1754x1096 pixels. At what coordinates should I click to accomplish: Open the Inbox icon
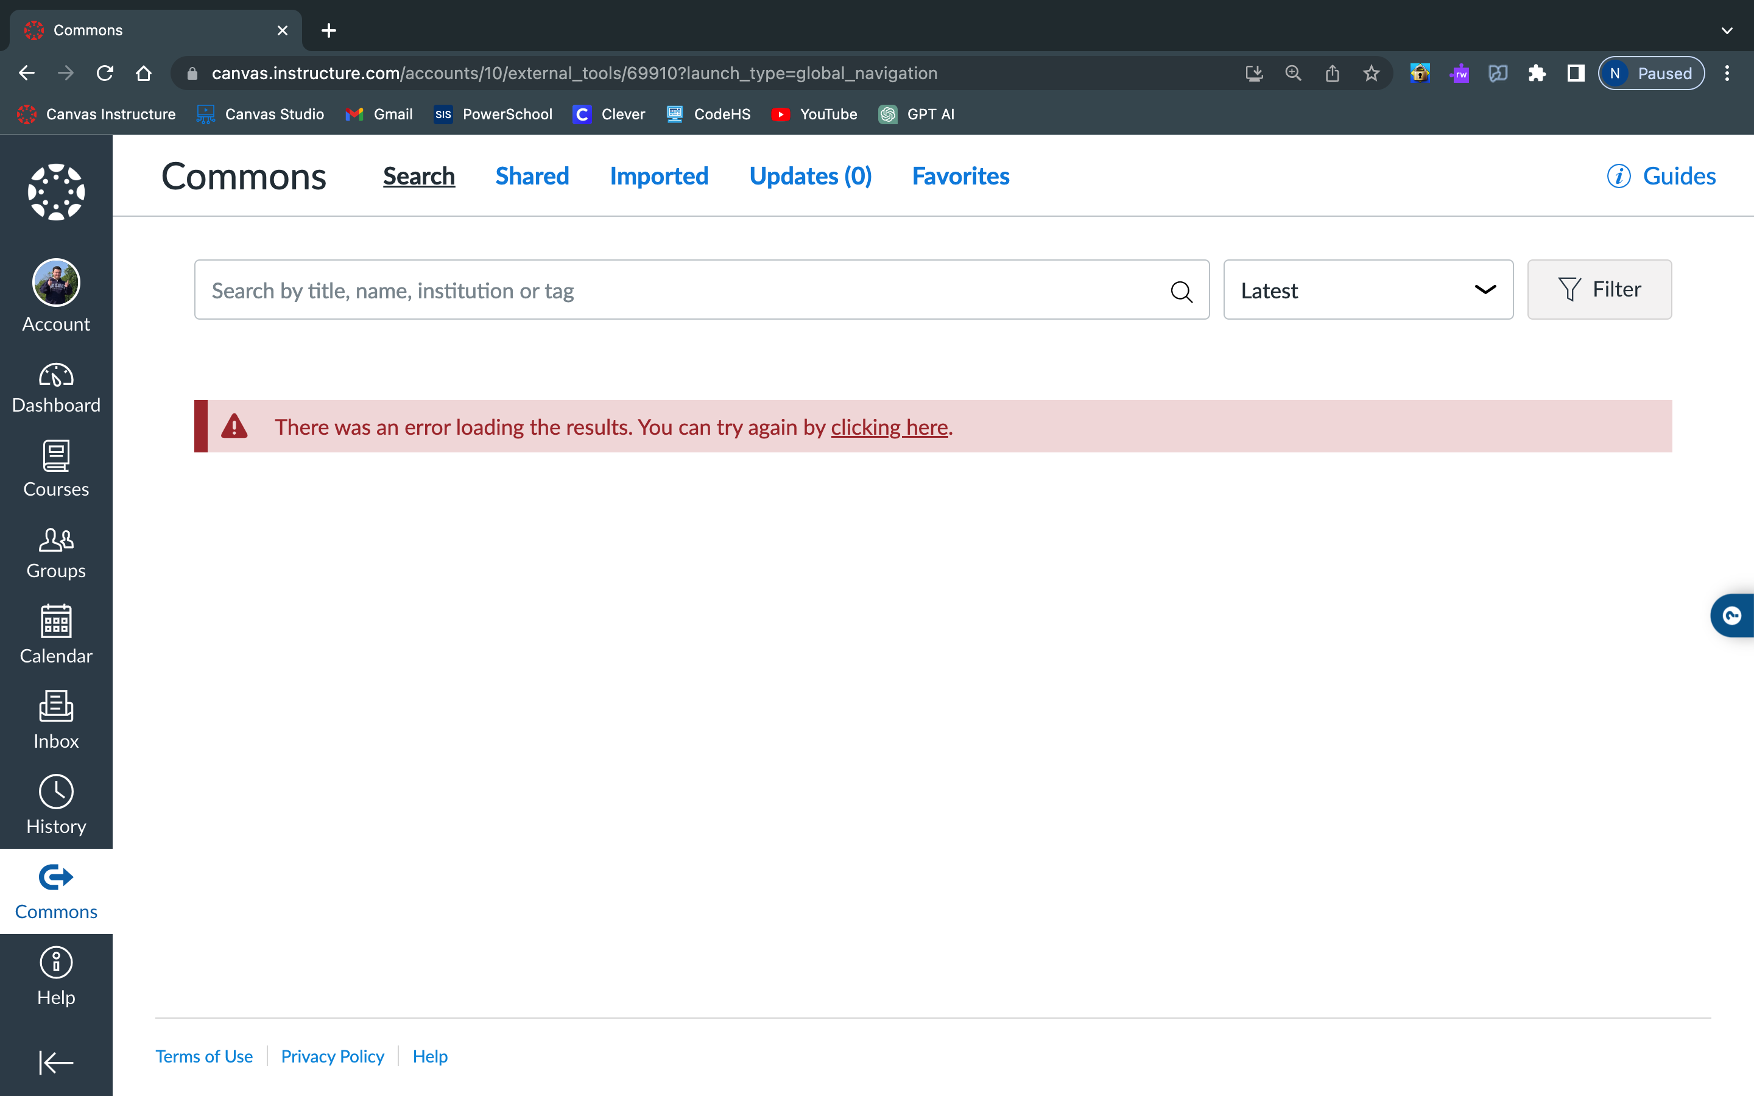pyautogui.click(x=56, y=720)
